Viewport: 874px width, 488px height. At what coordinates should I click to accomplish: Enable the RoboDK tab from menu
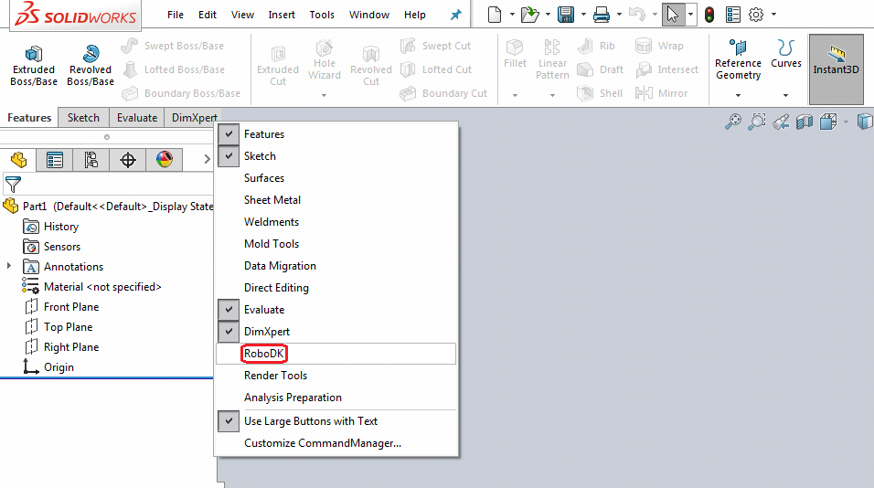pos(266,354)
